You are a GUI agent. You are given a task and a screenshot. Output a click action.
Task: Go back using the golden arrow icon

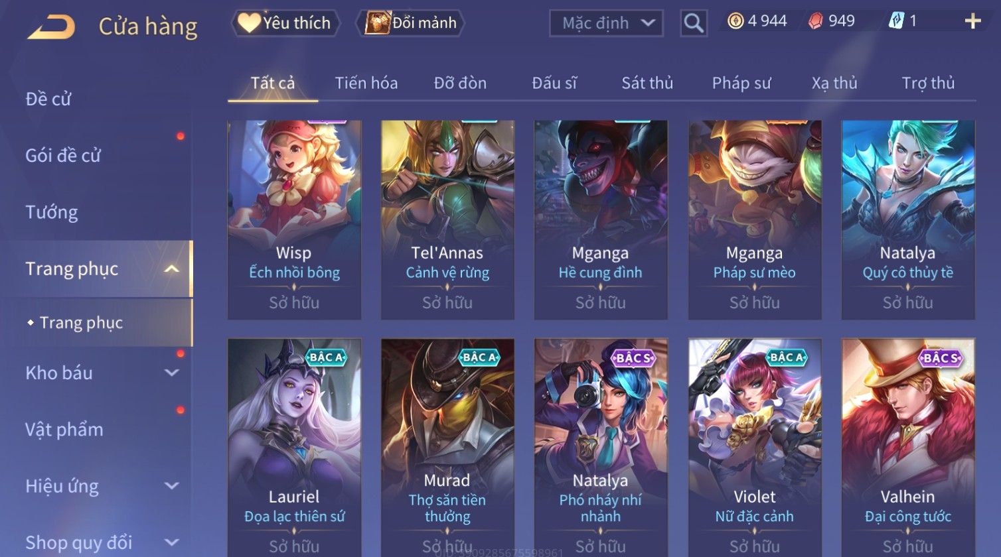tap(52, 27)
